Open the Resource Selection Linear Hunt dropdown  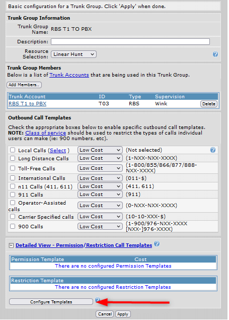point(73,54)
